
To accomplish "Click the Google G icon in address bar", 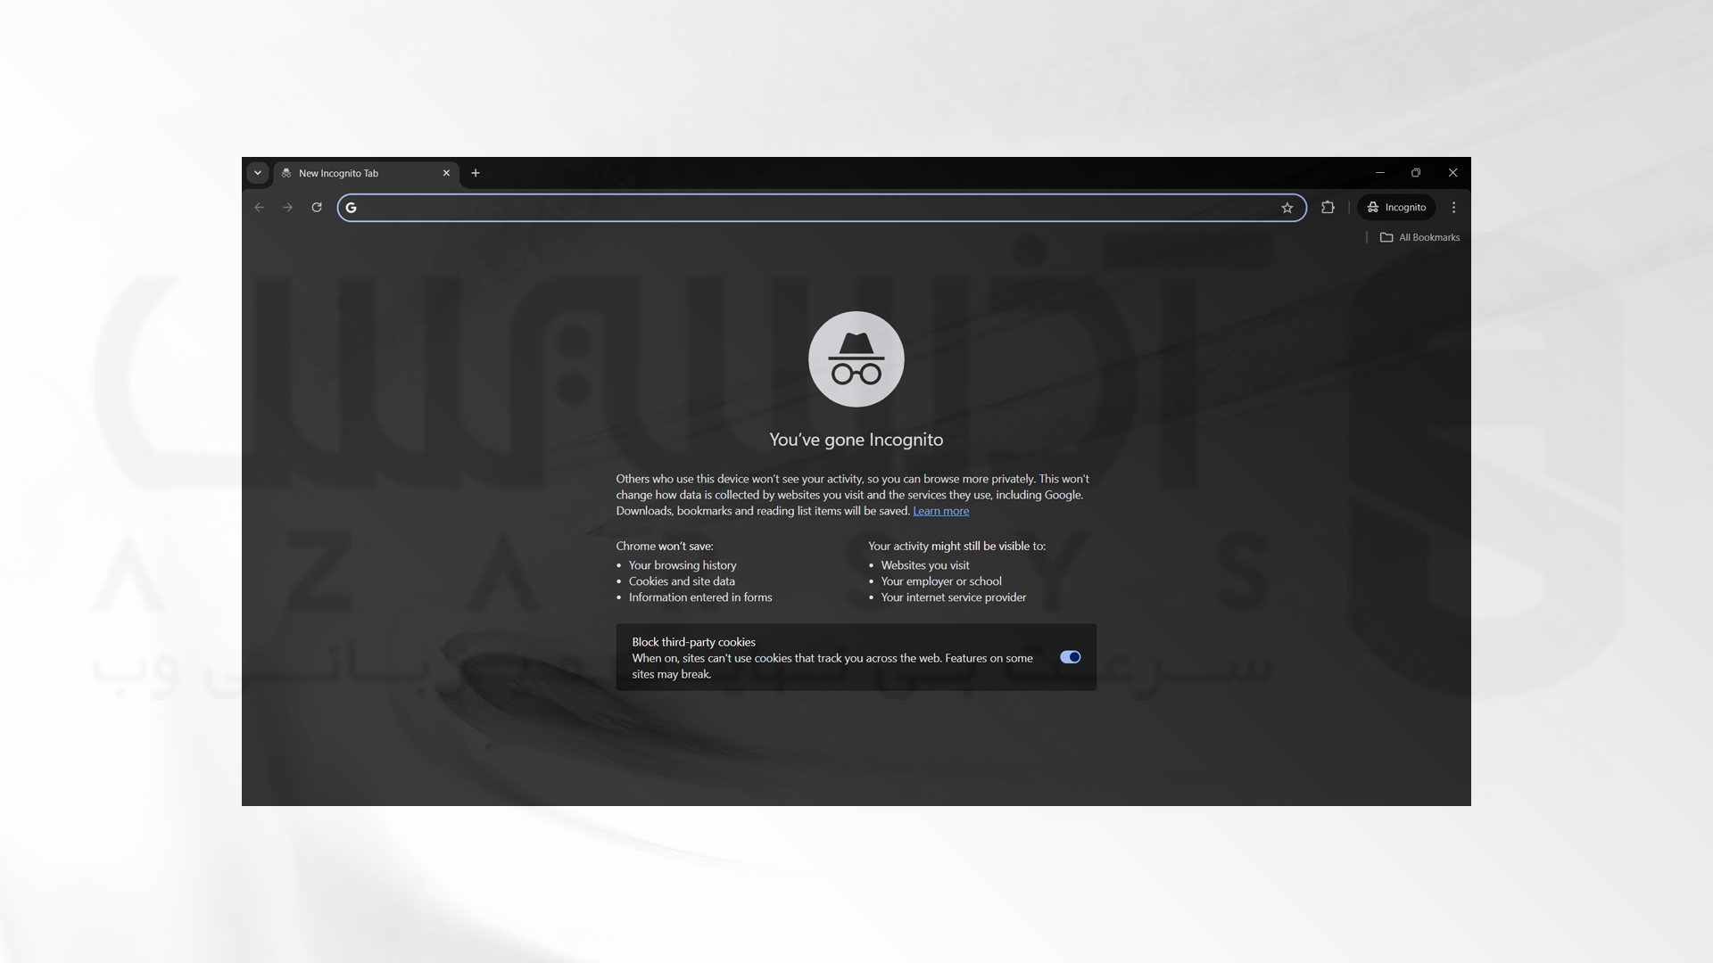I will coord(350,207).
